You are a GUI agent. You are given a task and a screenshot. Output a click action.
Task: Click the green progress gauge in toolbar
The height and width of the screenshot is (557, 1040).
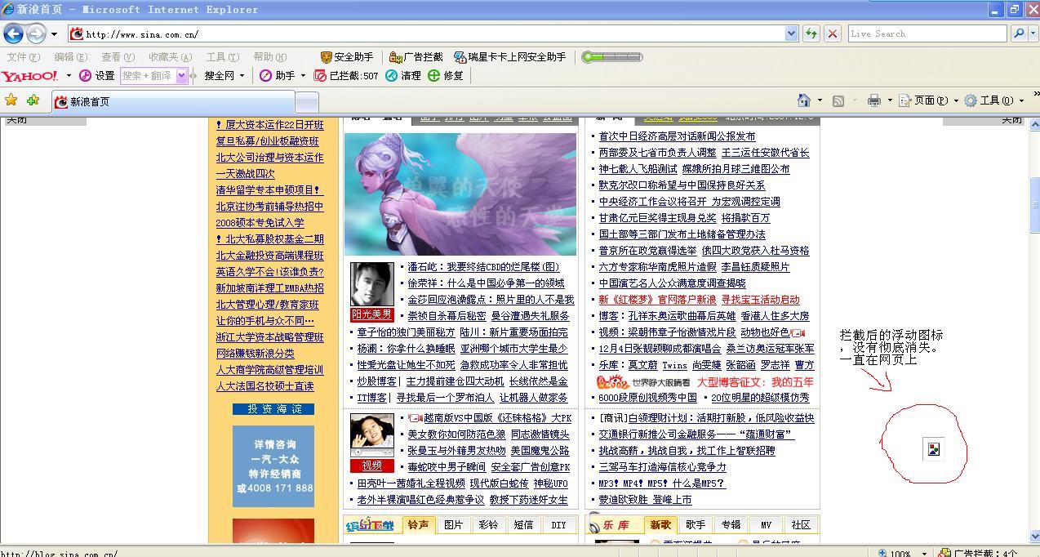[x=612, y=57]
